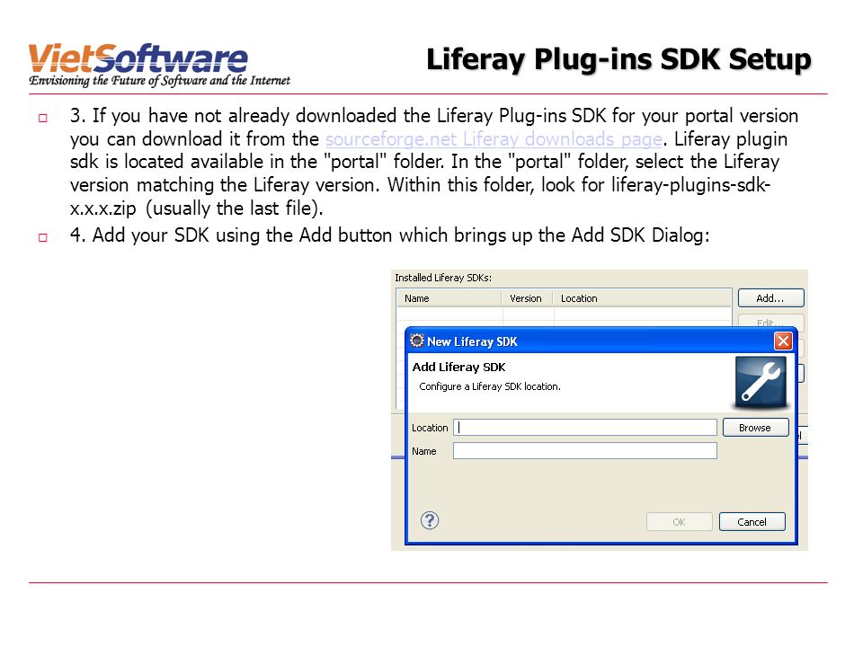Click the Name input field in dialog
The image size is (863, 647).
(x=585, y=450)
